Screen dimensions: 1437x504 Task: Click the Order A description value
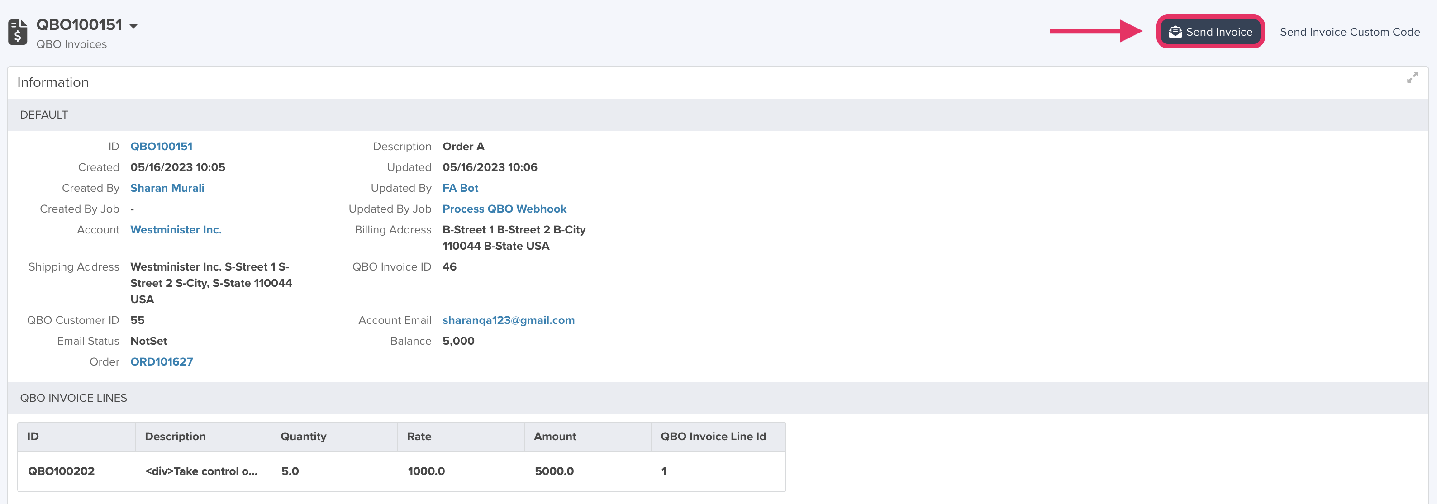coord(464,147)
